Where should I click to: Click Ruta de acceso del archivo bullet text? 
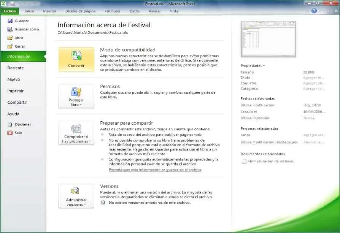tap(155, 135)
